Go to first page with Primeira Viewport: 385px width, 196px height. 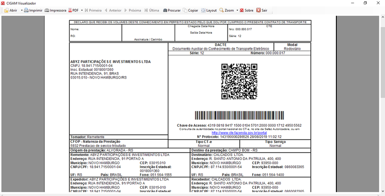[93, 11]
